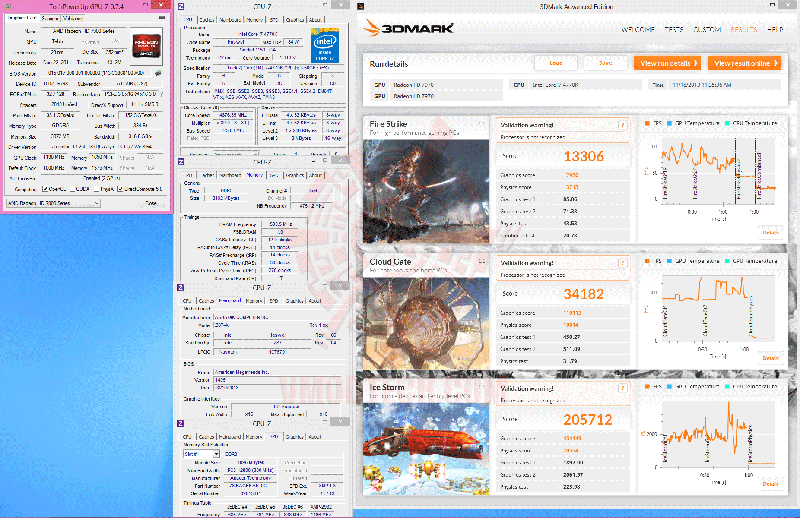
Task: Click the GPU Temperature legend swatch in the Cloud Gate chart
Action: coord(669,261)
